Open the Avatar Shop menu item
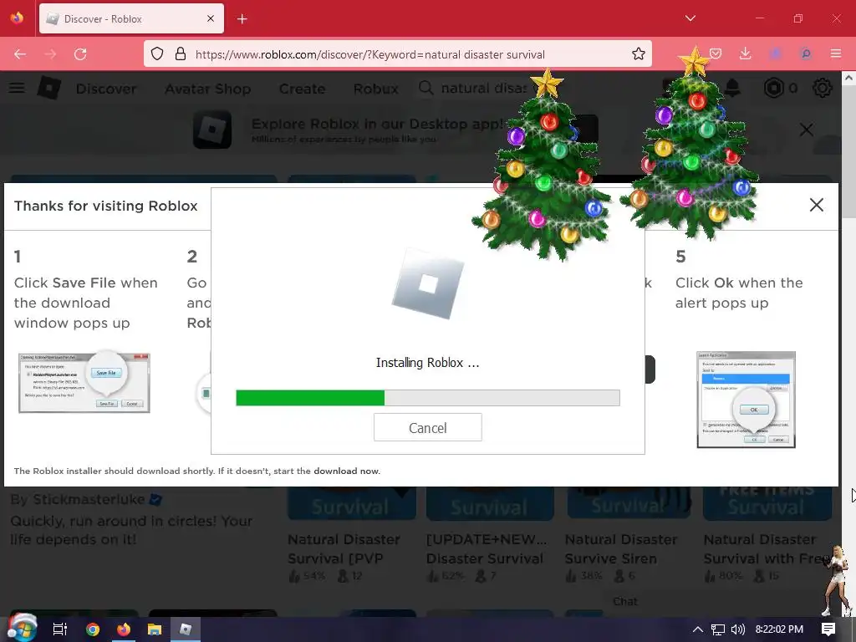Screen dimensions: 856x642 tap(208, 89)
